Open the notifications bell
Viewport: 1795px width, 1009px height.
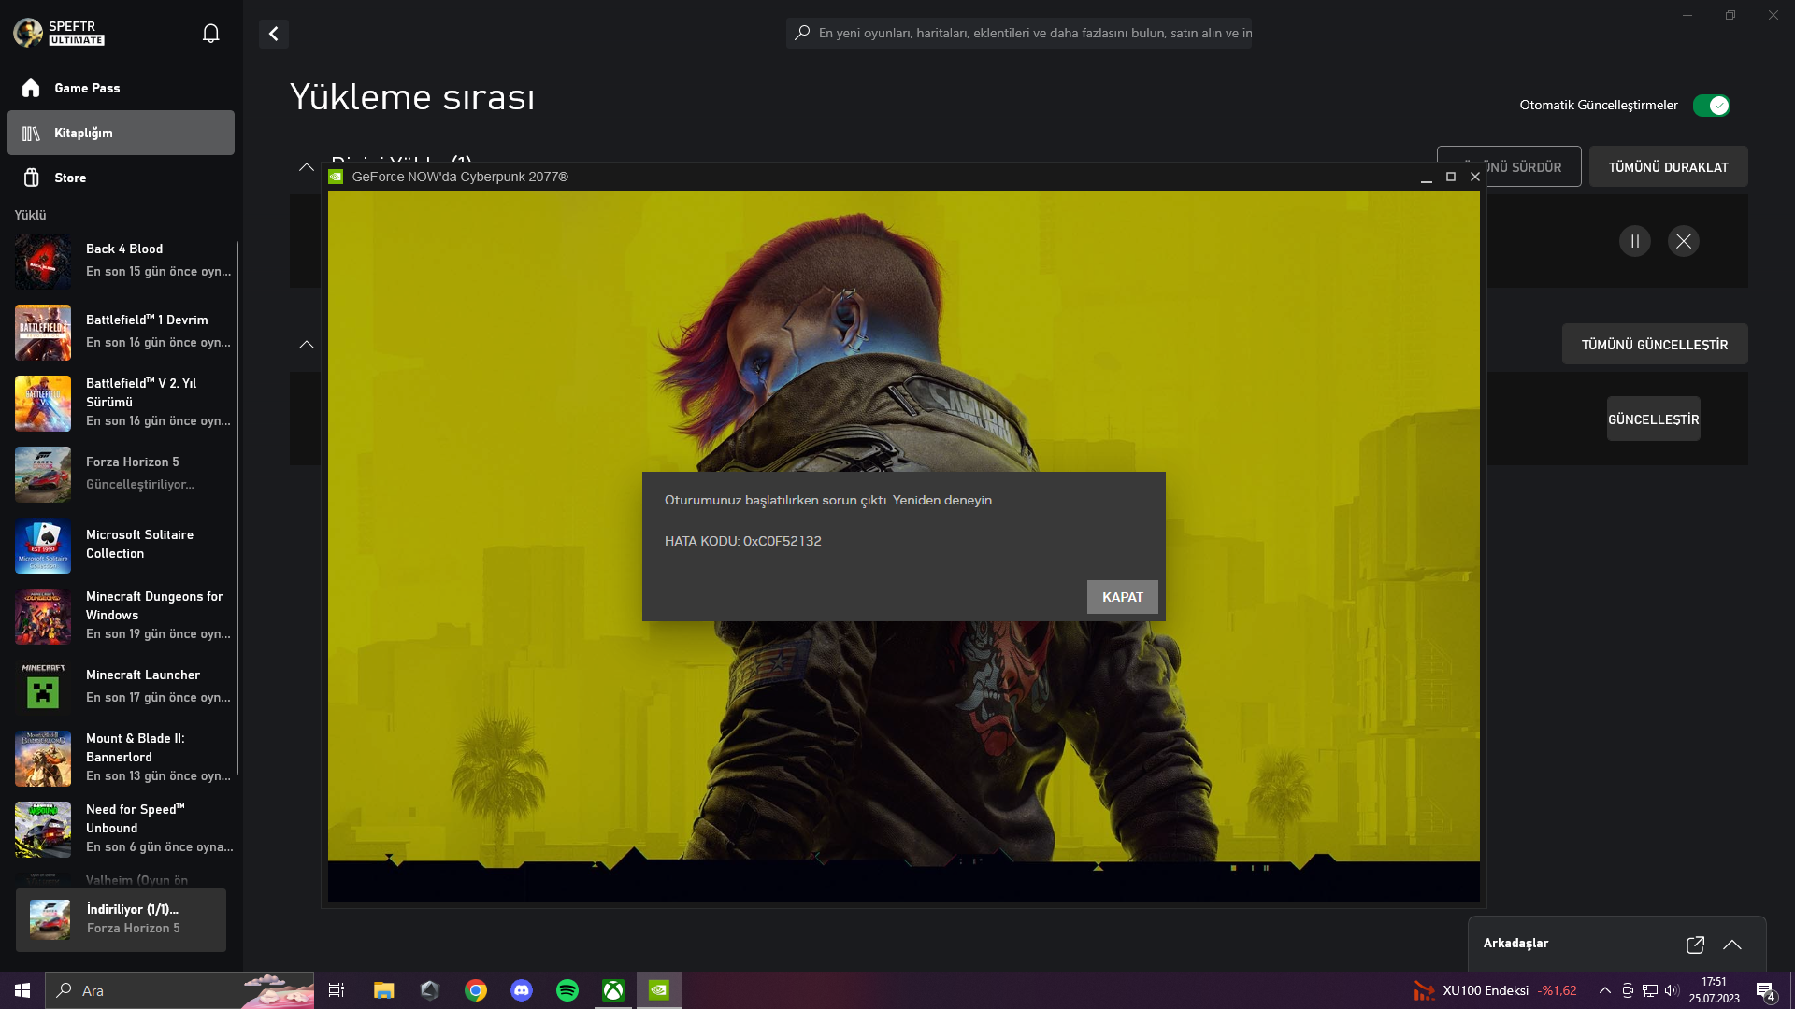[210, 32]
